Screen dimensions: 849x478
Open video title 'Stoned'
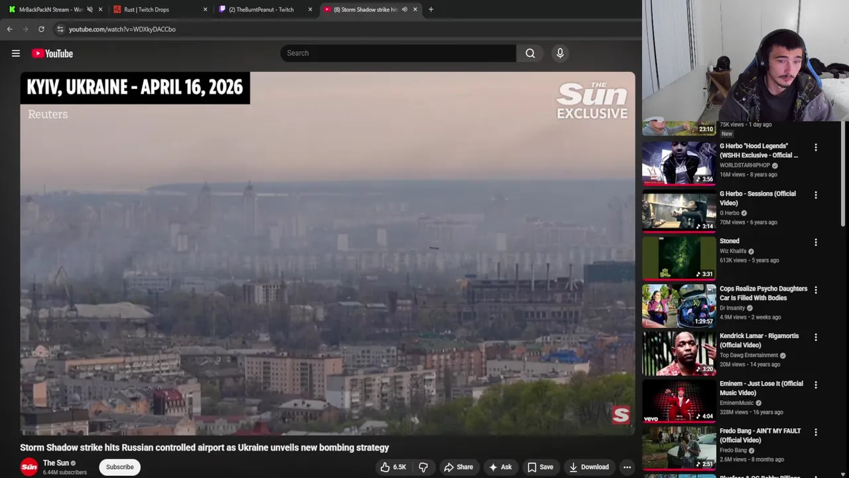coord(730,241)
